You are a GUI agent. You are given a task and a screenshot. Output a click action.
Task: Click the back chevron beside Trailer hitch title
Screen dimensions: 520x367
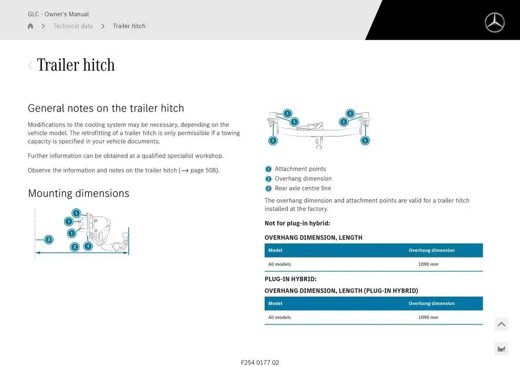click(x=30, y=65)
